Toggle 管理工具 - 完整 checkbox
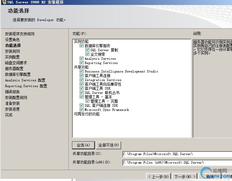The width and height of the screenshot is (232, 181). (87, 101)
